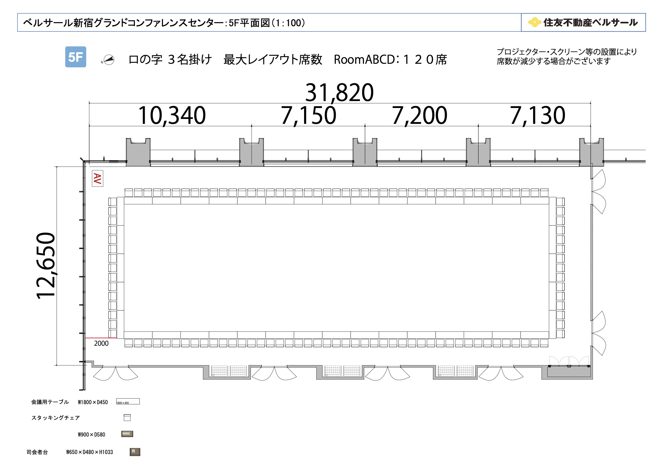
Task: Click the moderator podium legend icon
Action: point(135,452)
